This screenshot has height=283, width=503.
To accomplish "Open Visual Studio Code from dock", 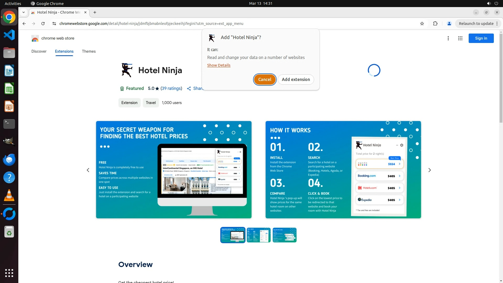I will (x=9, y=35).
